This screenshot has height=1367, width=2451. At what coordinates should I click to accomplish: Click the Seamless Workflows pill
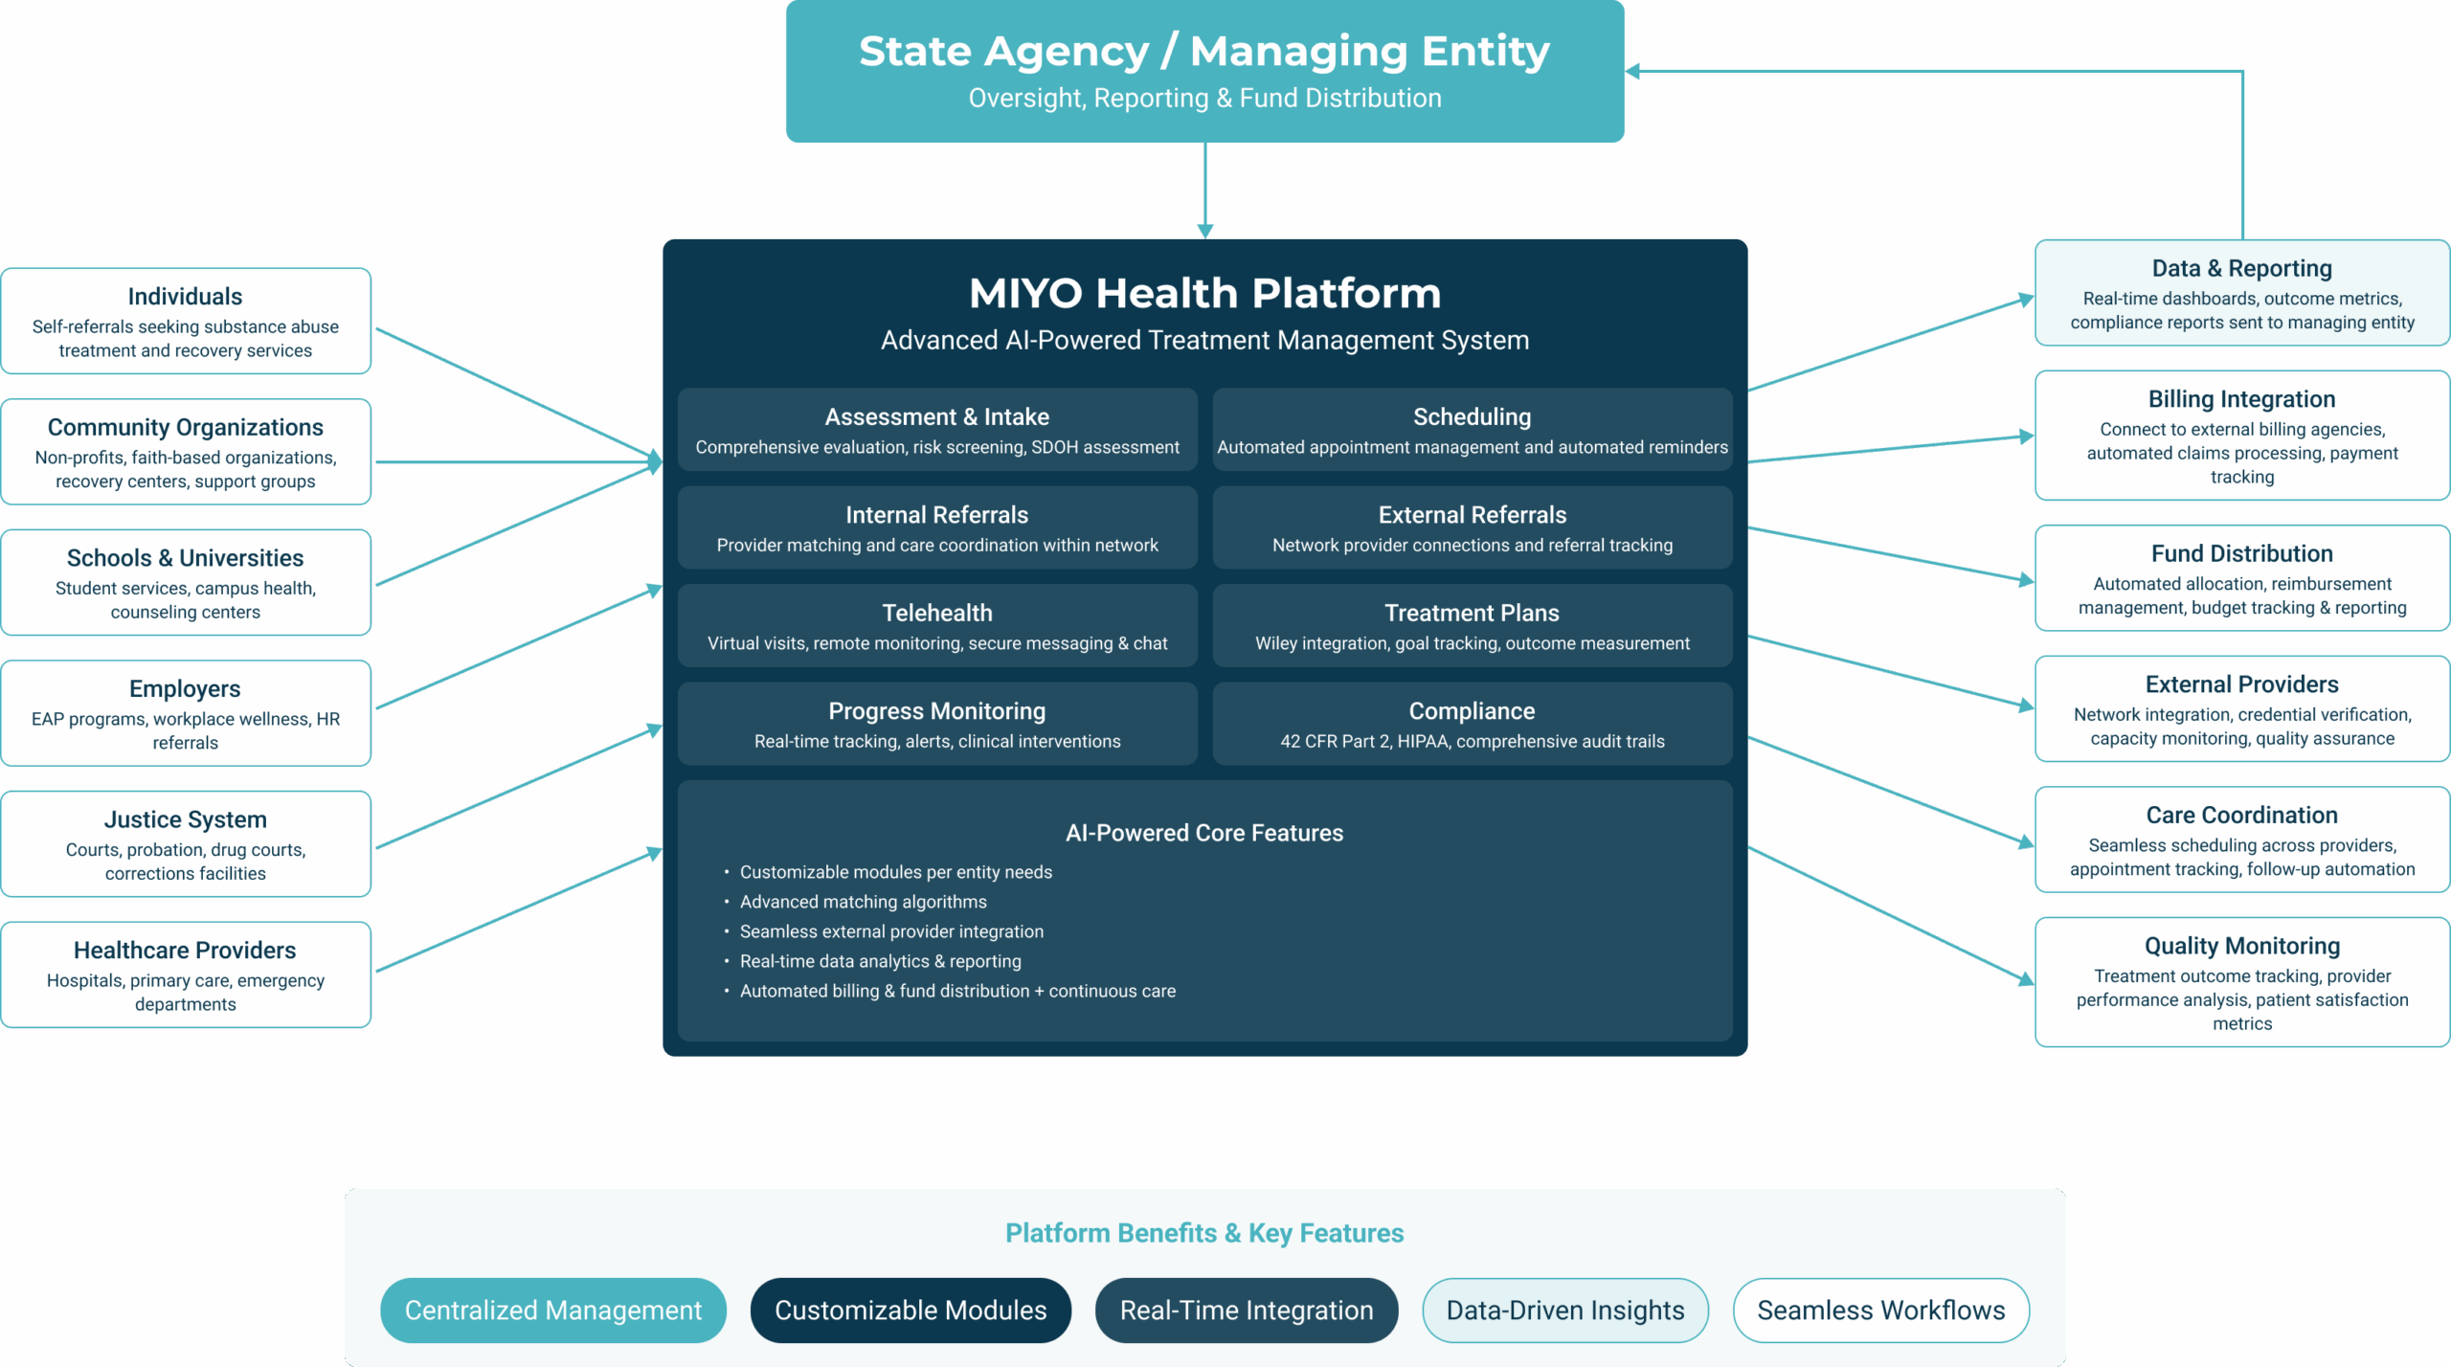(1880, 1310)
